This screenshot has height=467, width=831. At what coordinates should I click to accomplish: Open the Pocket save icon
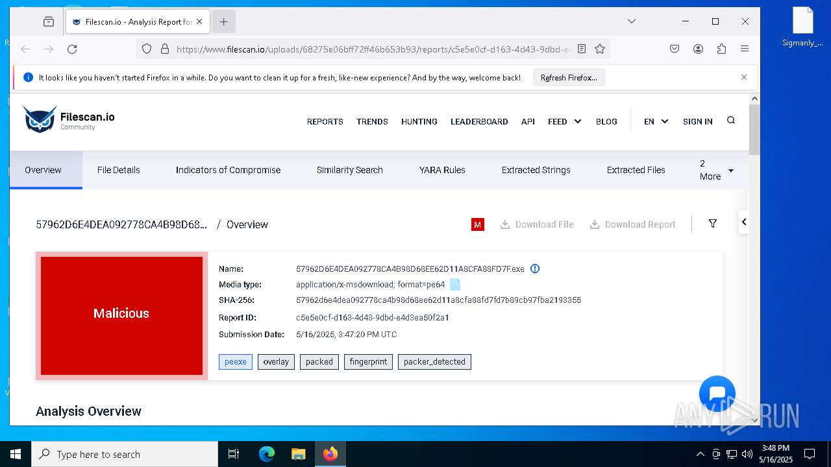(x=675, y=49)
